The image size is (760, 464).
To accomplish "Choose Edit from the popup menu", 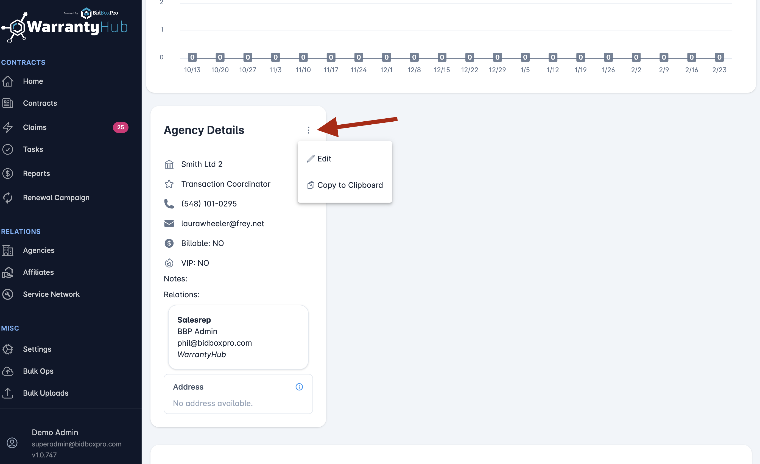I will click(324, 159).
